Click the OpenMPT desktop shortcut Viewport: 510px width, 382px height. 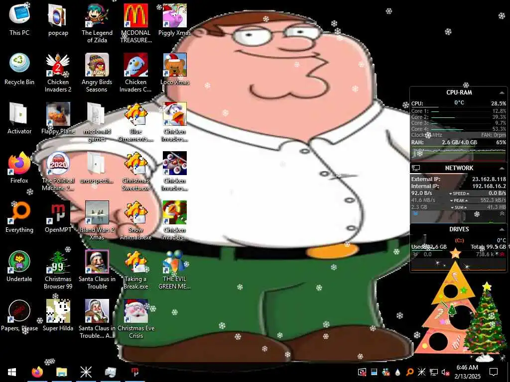coord(58,217)
